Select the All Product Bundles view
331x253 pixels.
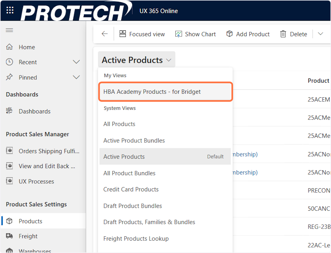tap(165, 173)
